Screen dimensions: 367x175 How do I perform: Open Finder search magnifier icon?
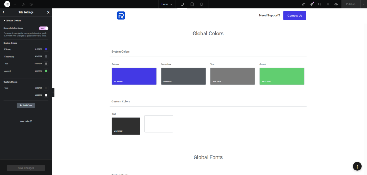[x=320, y=4]
